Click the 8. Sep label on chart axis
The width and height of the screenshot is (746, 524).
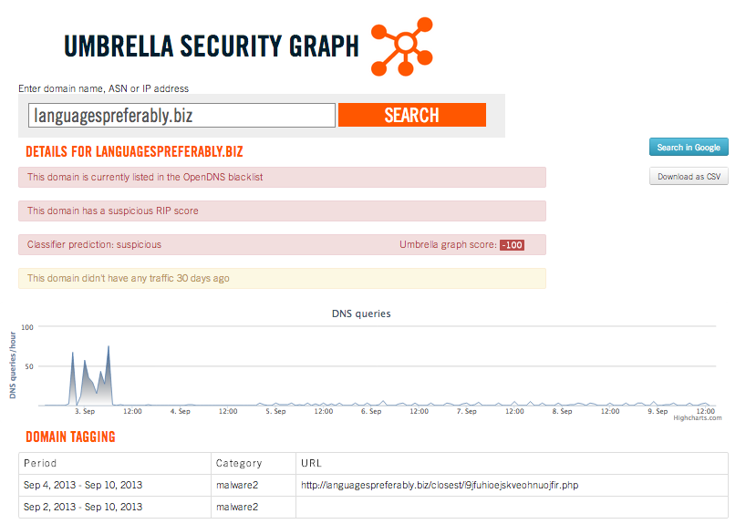point(562,411)
